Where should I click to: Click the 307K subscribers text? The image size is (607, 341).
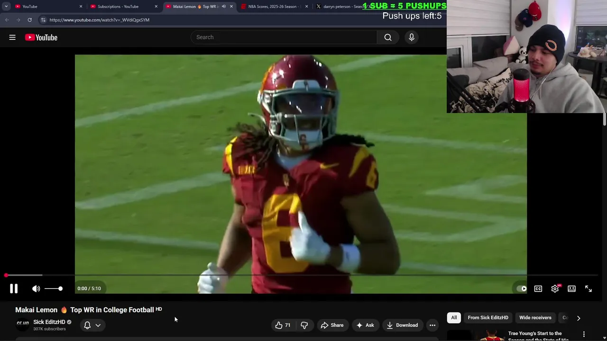pyautogui.click(x=49, y=329)
